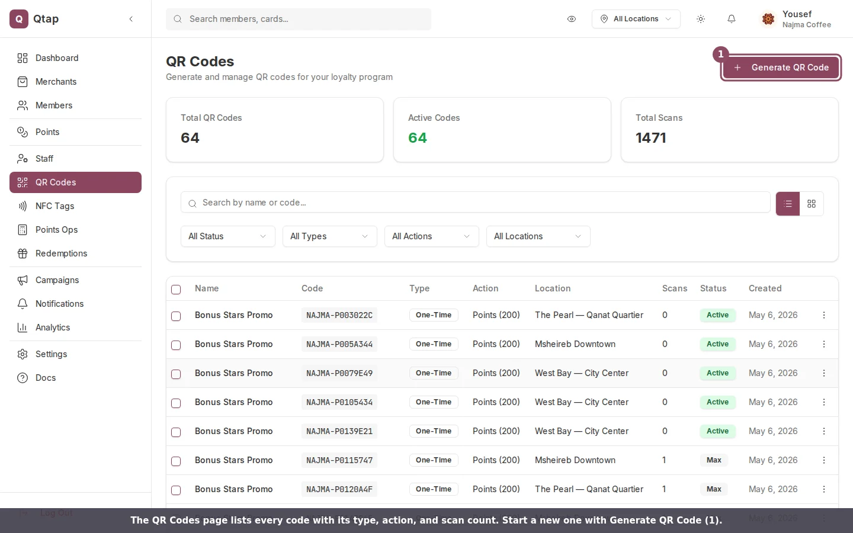The image size is (853, 533).
Task: Collapse the sidebar with the chevron arrow
Action: coord(131,19)
